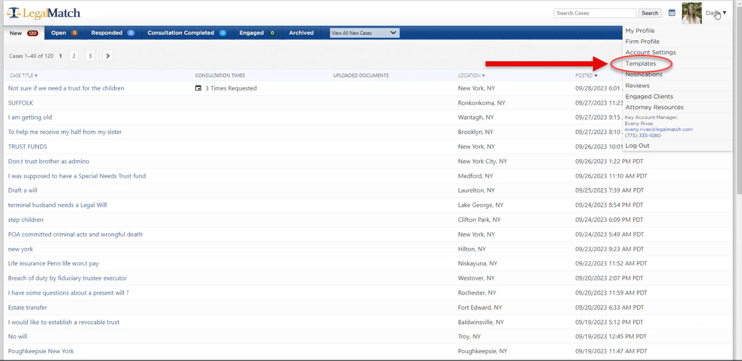Viewport: 742px width, 361px height.
Task: Click Log Out in the menu
Action: (637, 146)
